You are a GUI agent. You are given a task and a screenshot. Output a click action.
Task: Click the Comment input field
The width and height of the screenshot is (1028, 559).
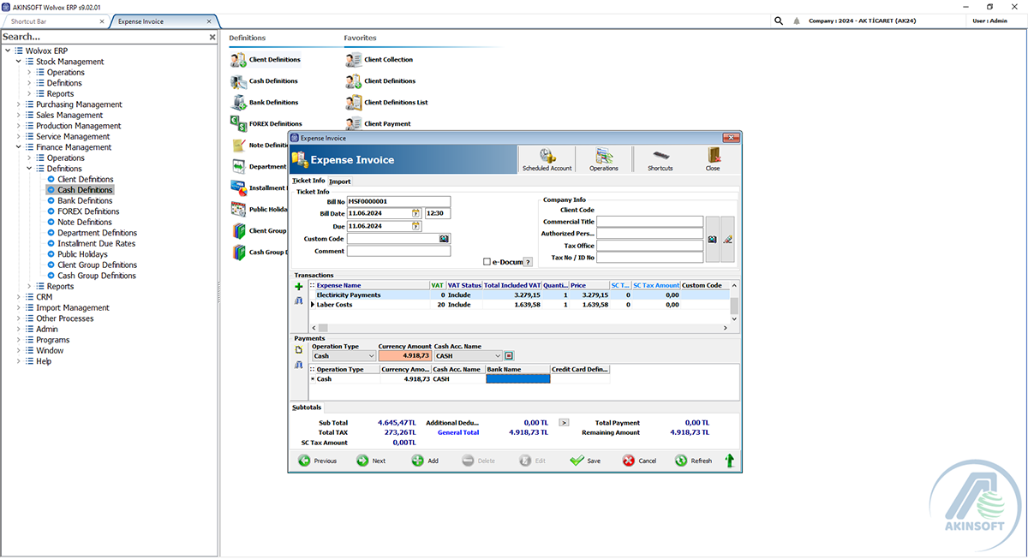point(398,252)
